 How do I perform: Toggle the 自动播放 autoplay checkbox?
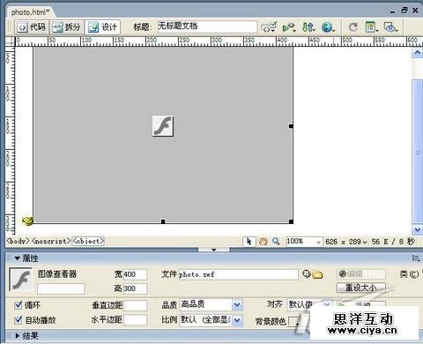[19, 319]
